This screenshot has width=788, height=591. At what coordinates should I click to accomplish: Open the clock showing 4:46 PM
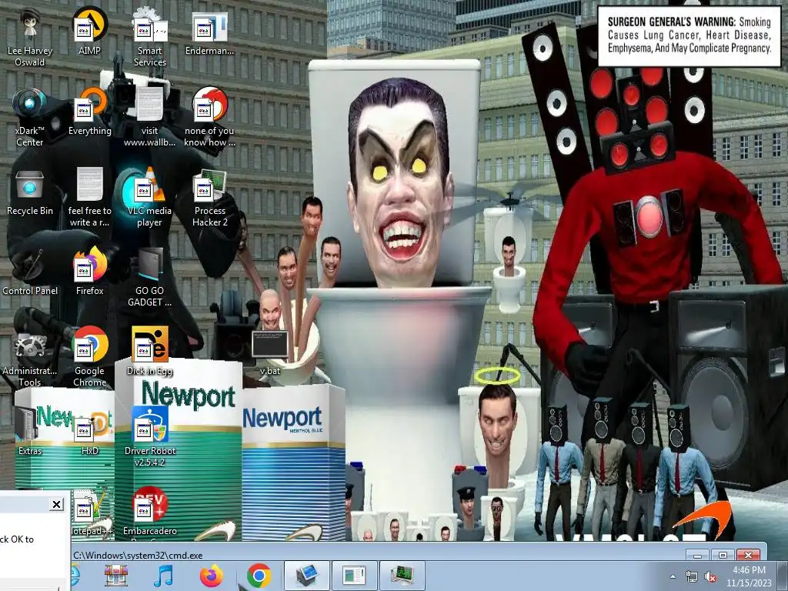pos(749,576)
